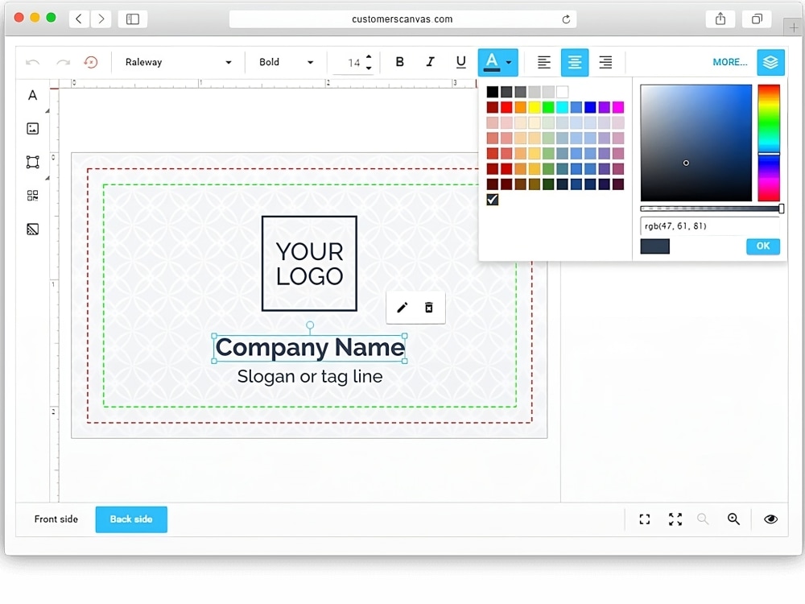Open the Bold font style dropdown
The image size is (805, 604).
(x=286, y=62)
